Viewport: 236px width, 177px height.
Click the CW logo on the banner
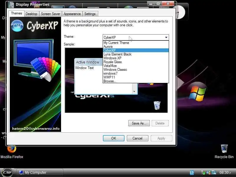(x=17, y=26)
